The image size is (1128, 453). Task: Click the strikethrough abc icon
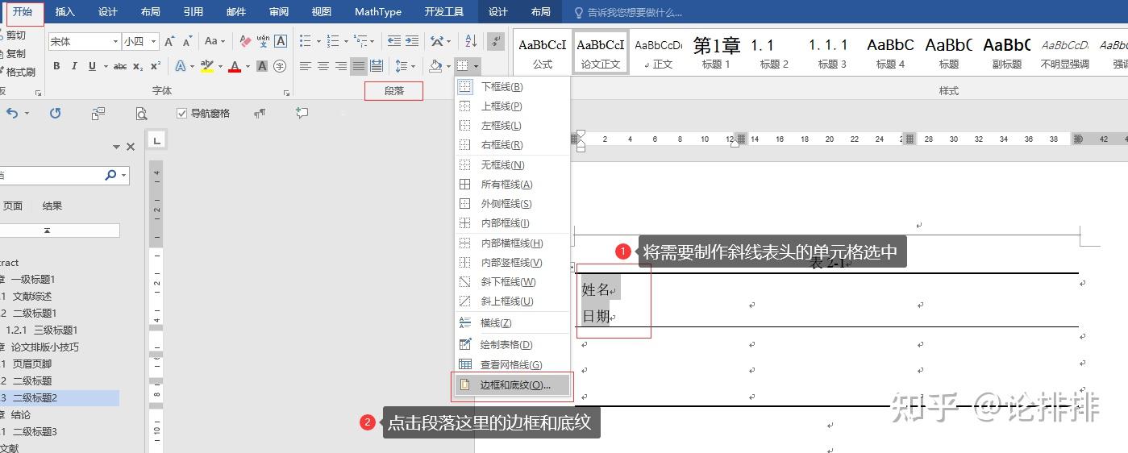coord(120,66)
